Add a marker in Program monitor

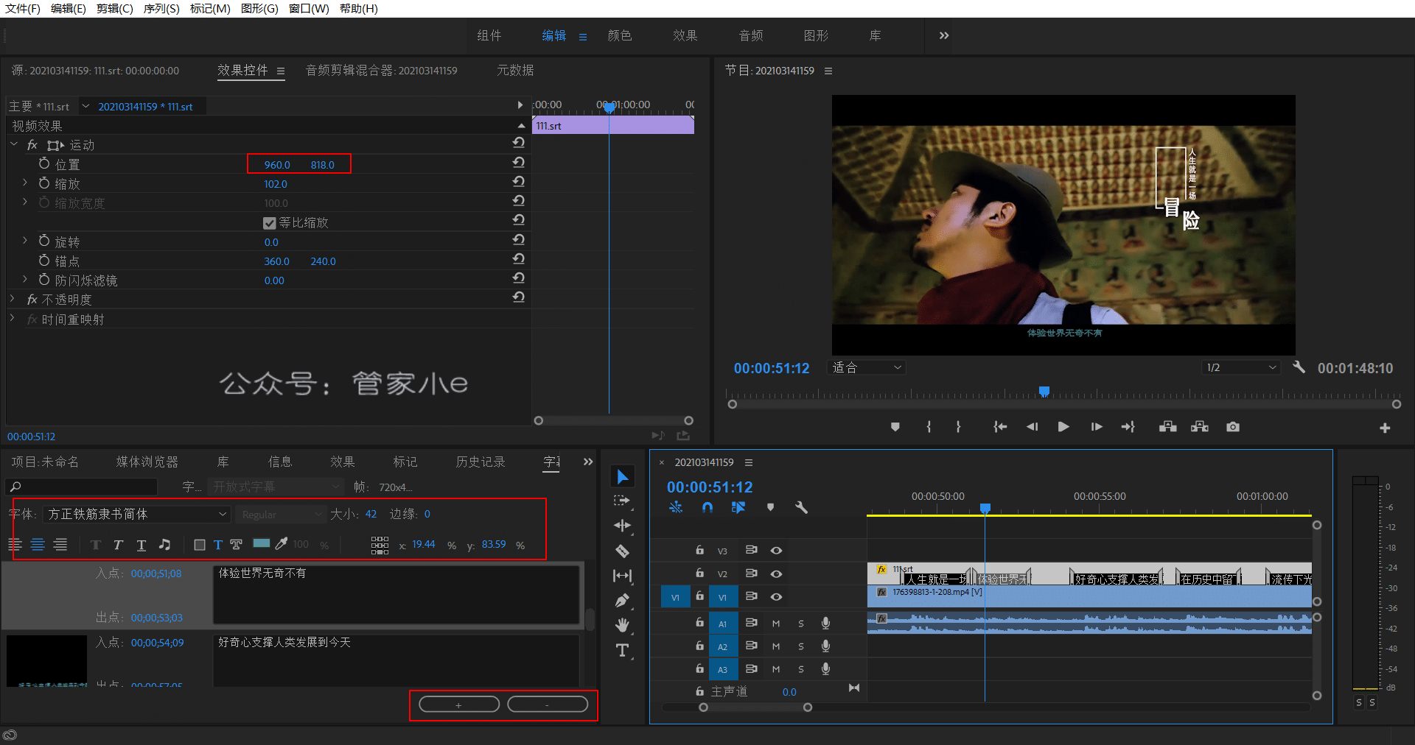895,427
